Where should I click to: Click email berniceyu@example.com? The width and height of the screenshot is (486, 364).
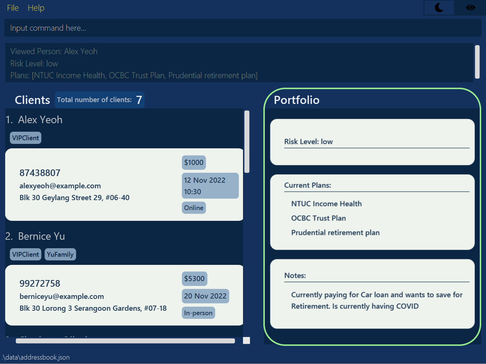(62, 297)
